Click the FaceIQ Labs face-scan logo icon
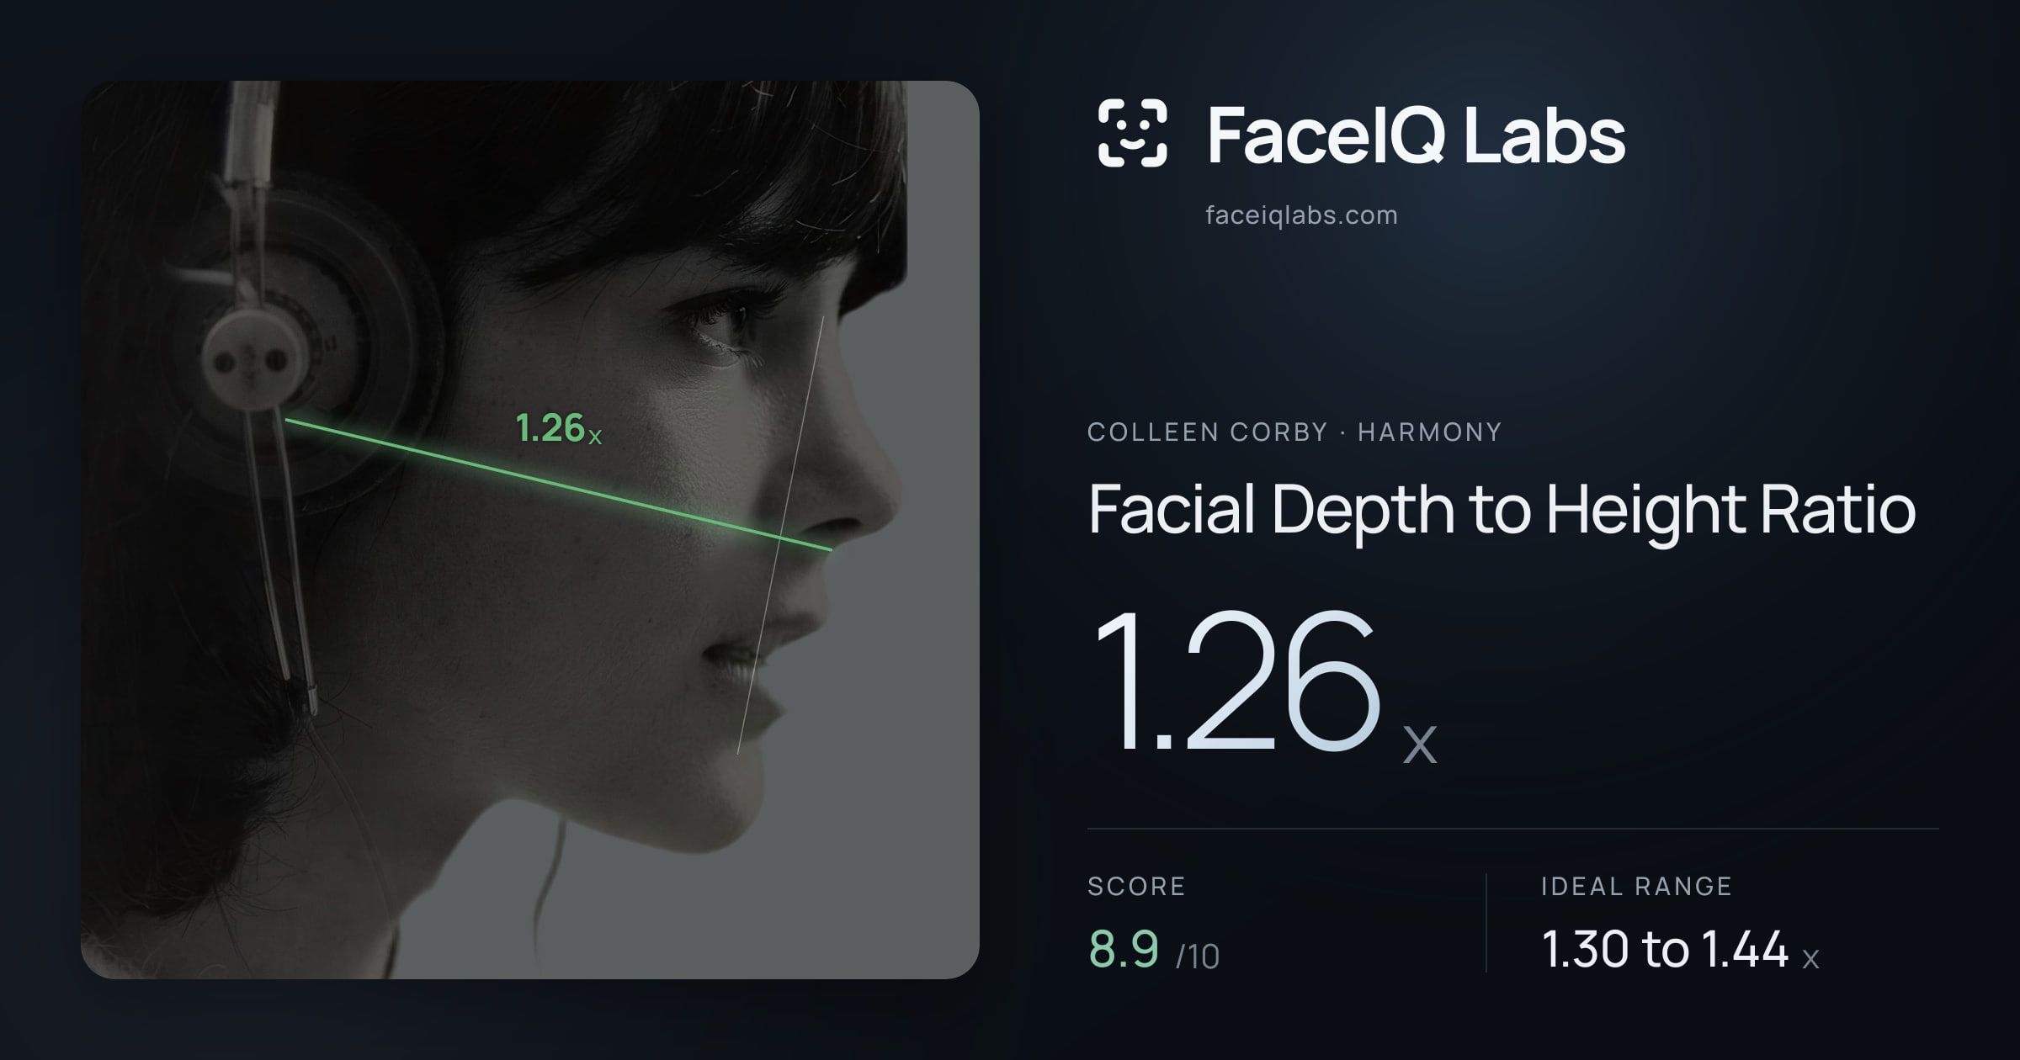 (1132, 133)
